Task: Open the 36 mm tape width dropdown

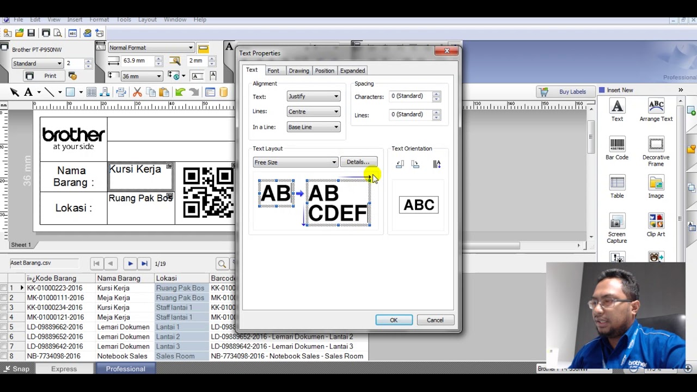Action: [x=142, y=76]
